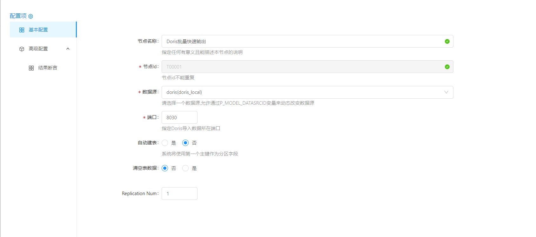Choose 是 for 清空表数据
The image size is (536, 237).
(x=185, y=168)
